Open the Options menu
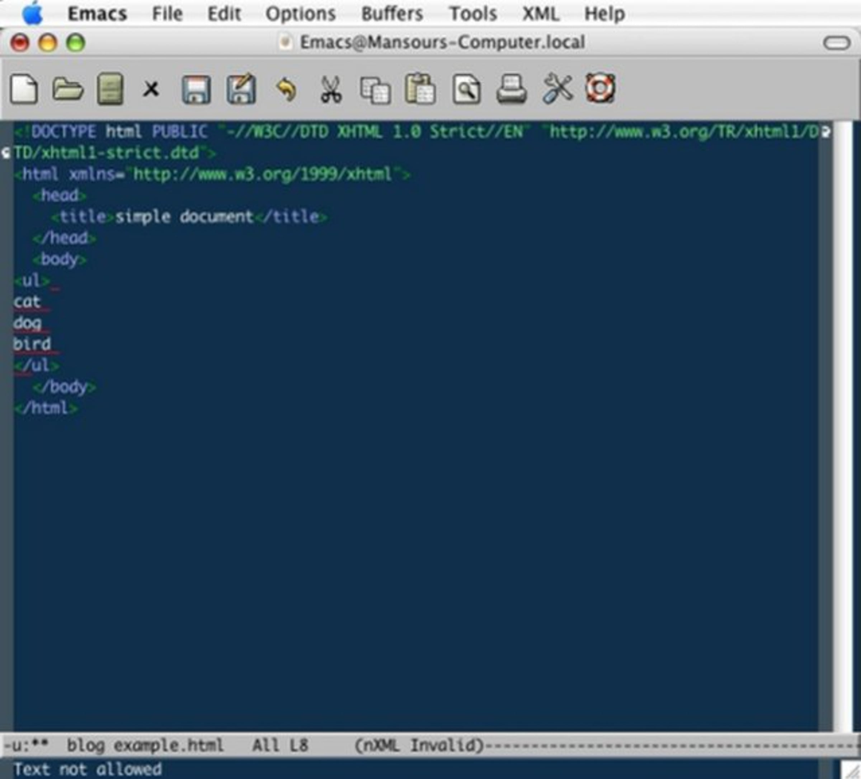Viewport: 861px width, 779px height. (301, 14)
